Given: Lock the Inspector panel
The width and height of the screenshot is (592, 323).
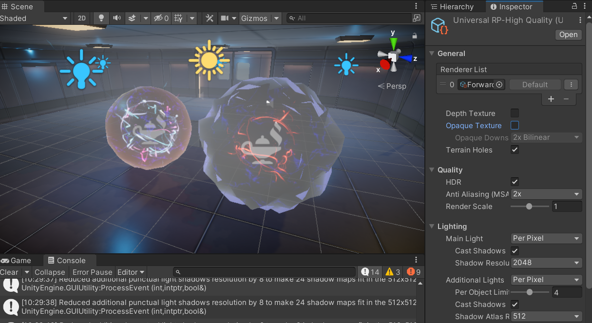Looking at the screenshot, I should pyautogui.click(x=574, y=6).
